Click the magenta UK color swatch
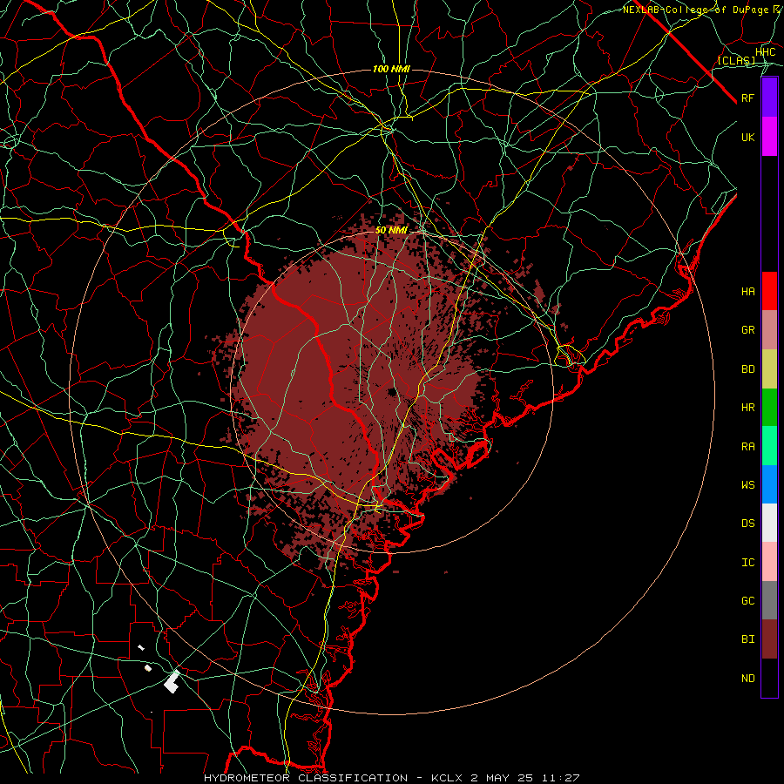The height and width of the screenshot is (784, 784). click(769, 137)
